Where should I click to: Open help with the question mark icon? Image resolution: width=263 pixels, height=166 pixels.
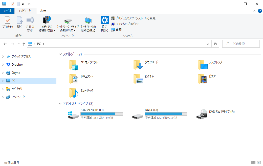pyautogui.click(x=260, y=11)
